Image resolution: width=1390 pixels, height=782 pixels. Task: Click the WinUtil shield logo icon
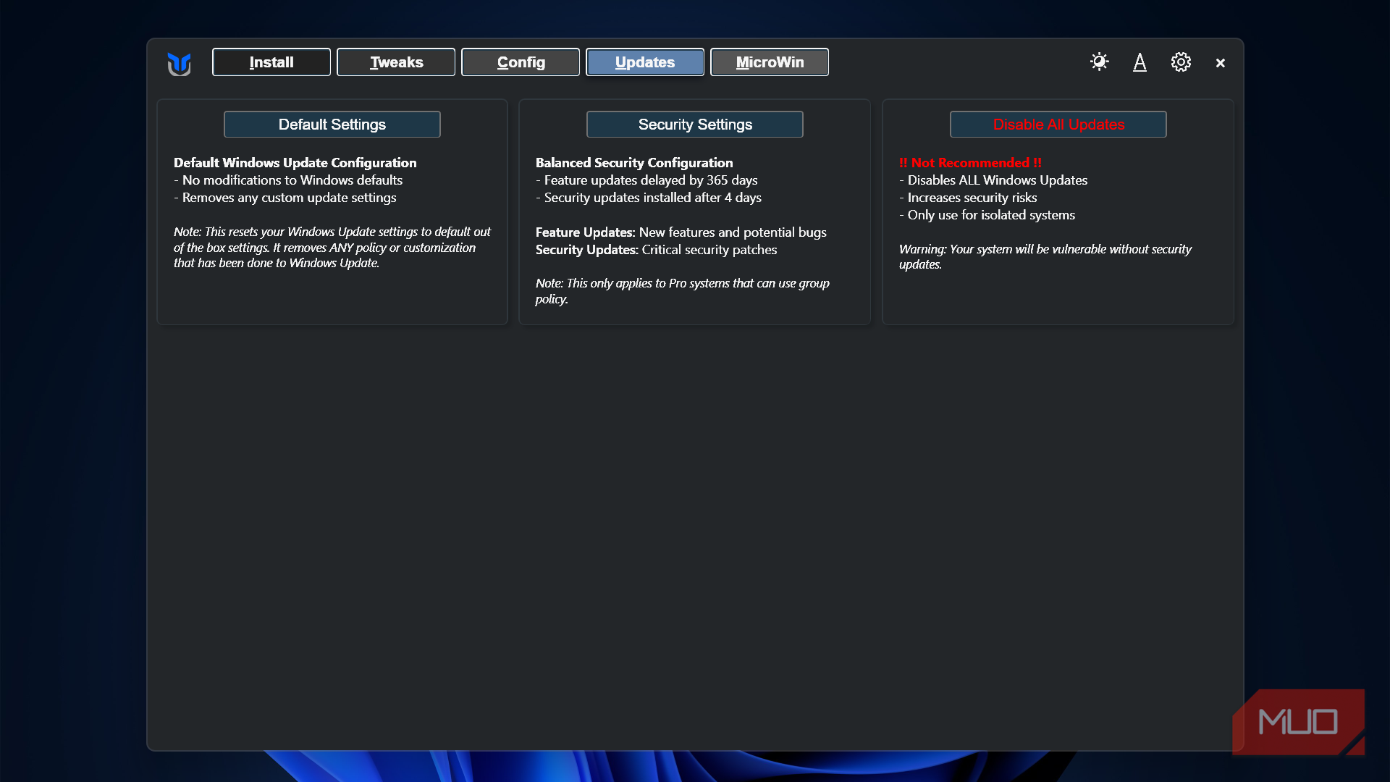[179, 63]
